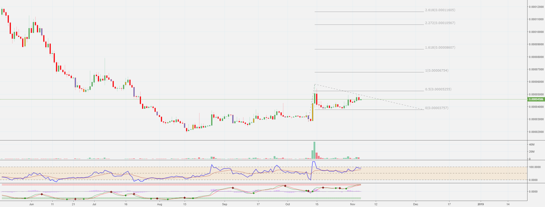Click the 0.00011000 price axis value

tap(536, 19)
